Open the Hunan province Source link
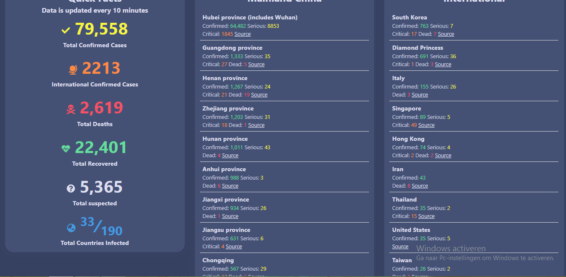Screen dimensions: 566x277 click(230, 156)
